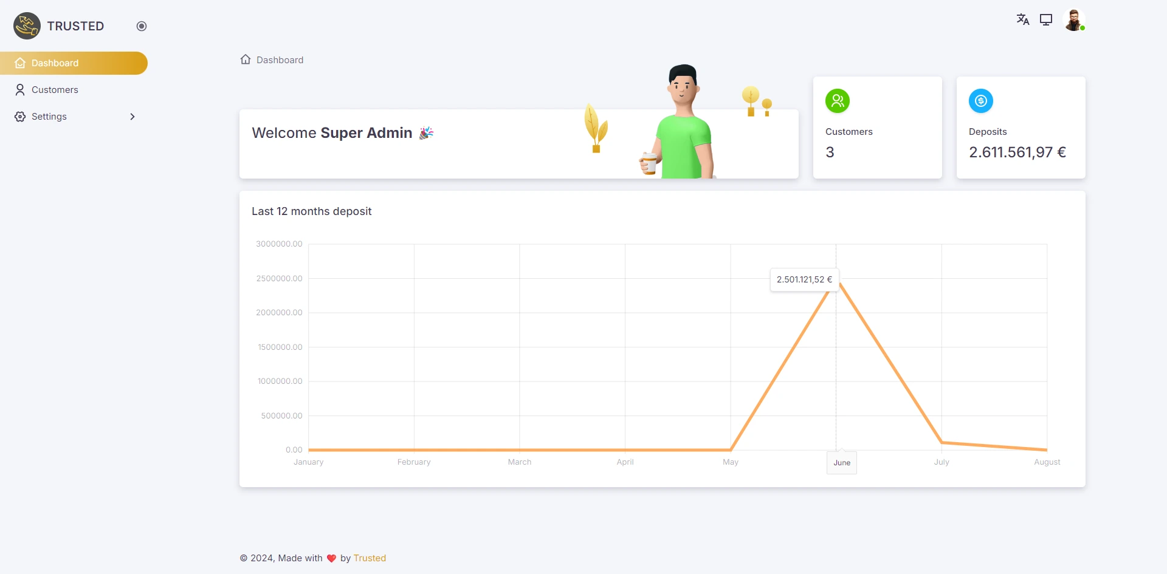Click the Customers person icon in sidebar
Screen dimensions: 1167x574
coord(20,90)
